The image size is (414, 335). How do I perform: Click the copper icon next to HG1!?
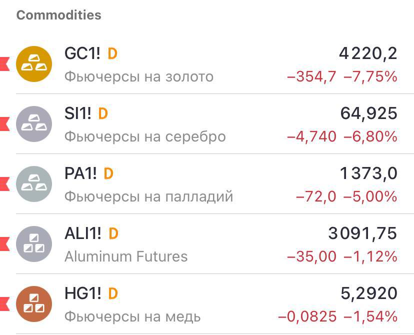(34, 303)
